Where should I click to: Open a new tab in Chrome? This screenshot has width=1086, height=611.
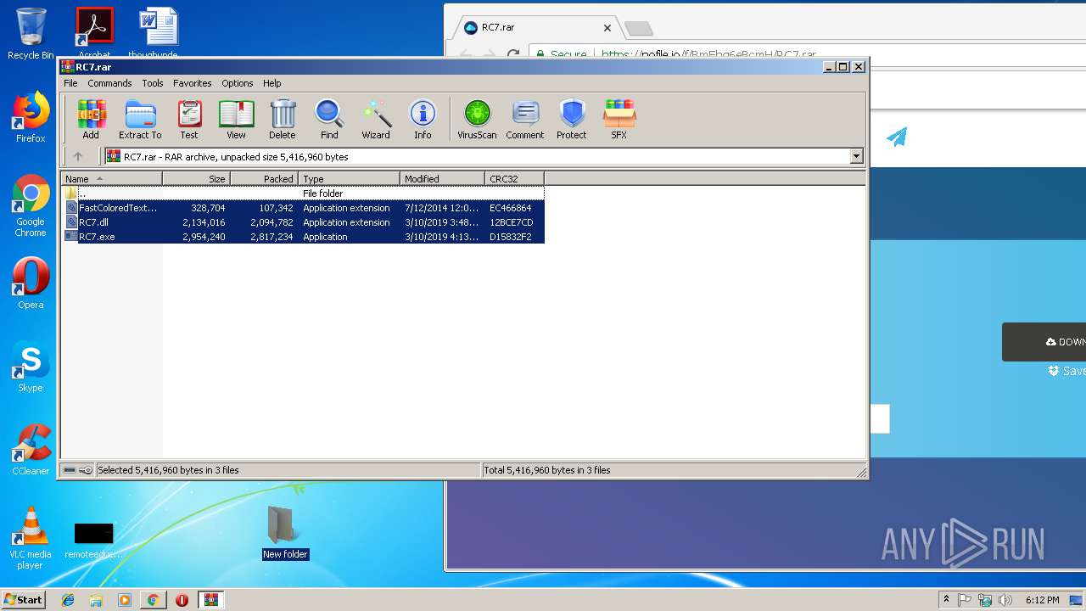[639, 29]
